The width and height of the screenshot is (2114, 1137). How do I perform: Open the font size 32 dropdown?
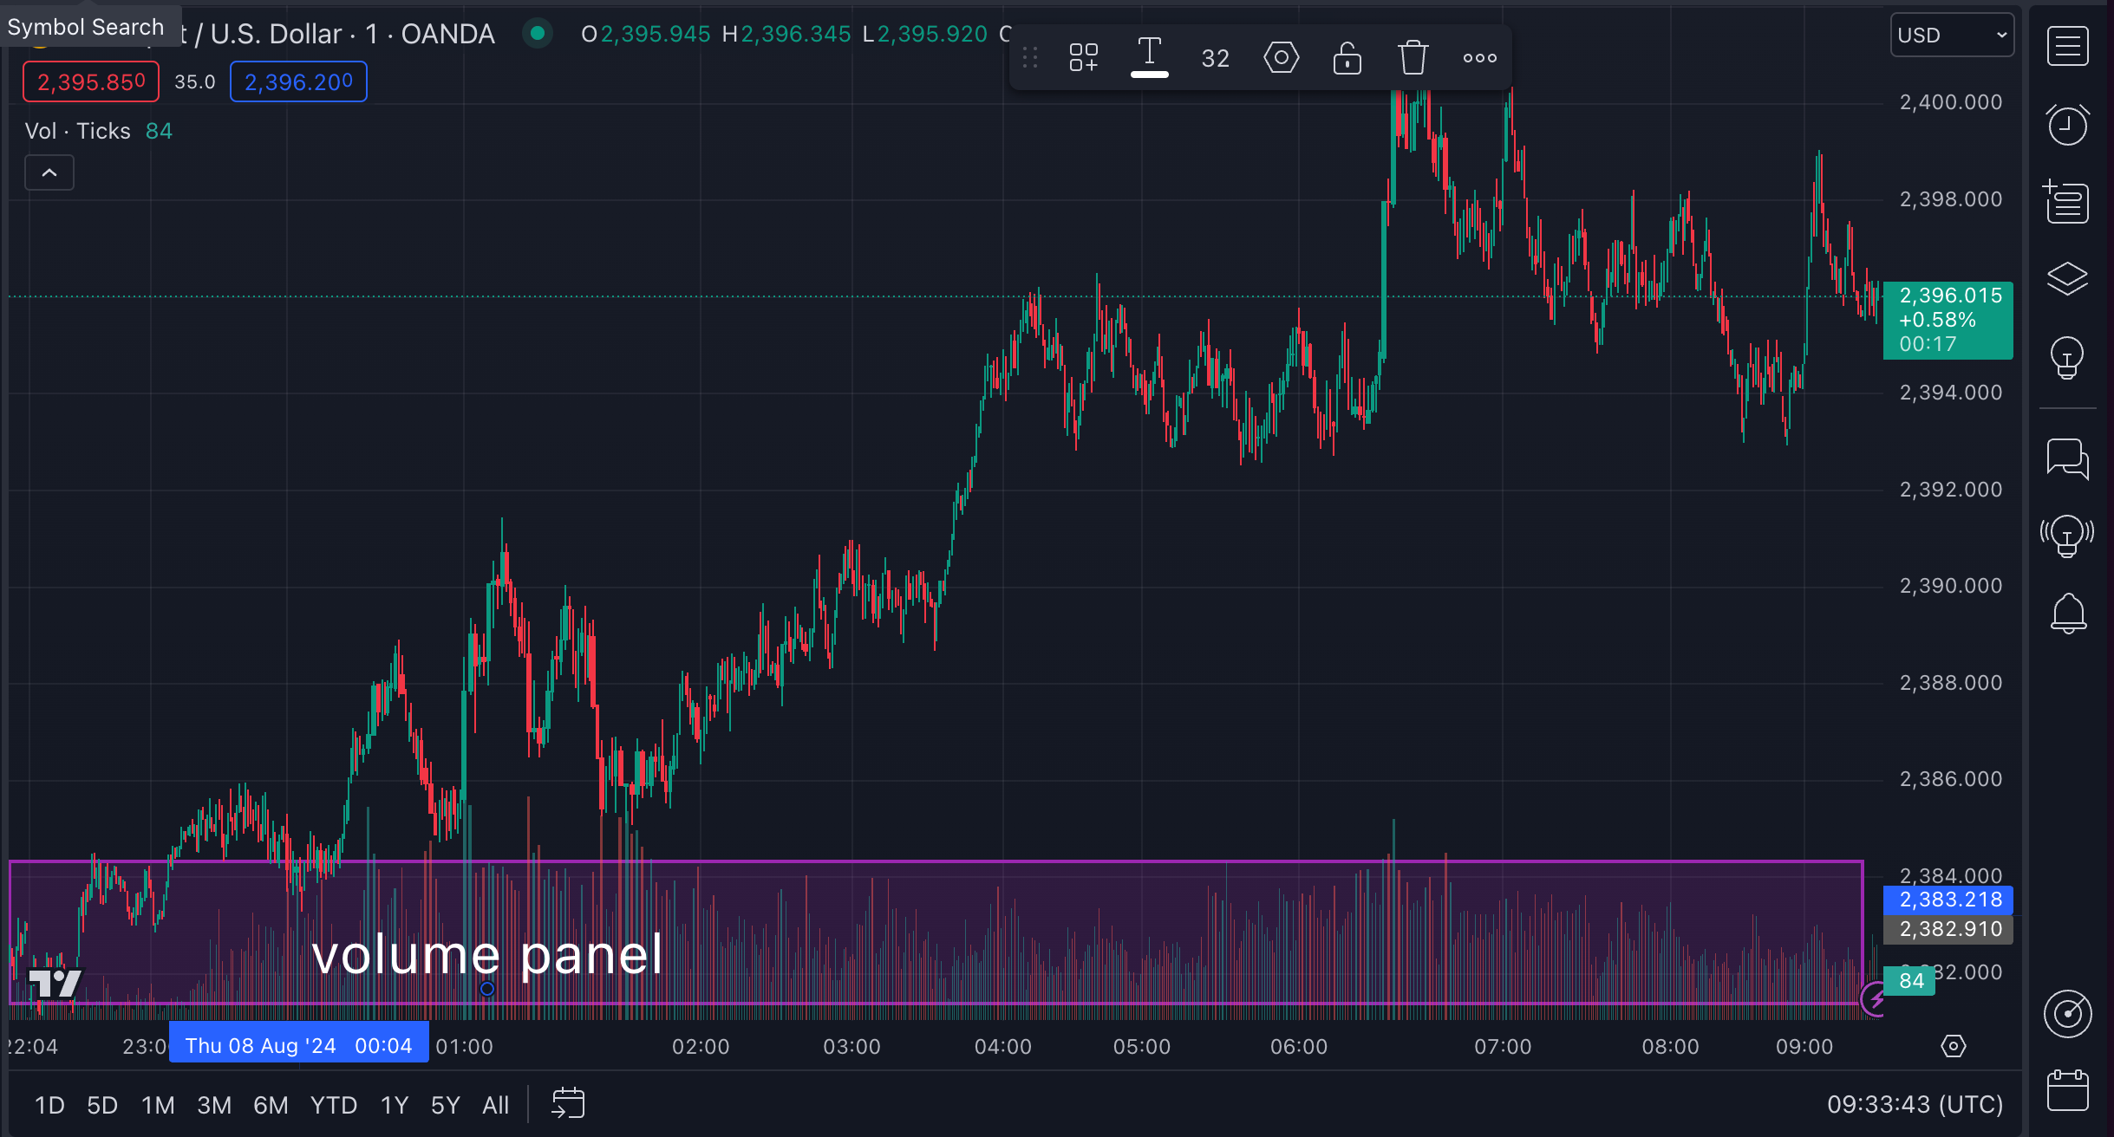point(1213,57)
